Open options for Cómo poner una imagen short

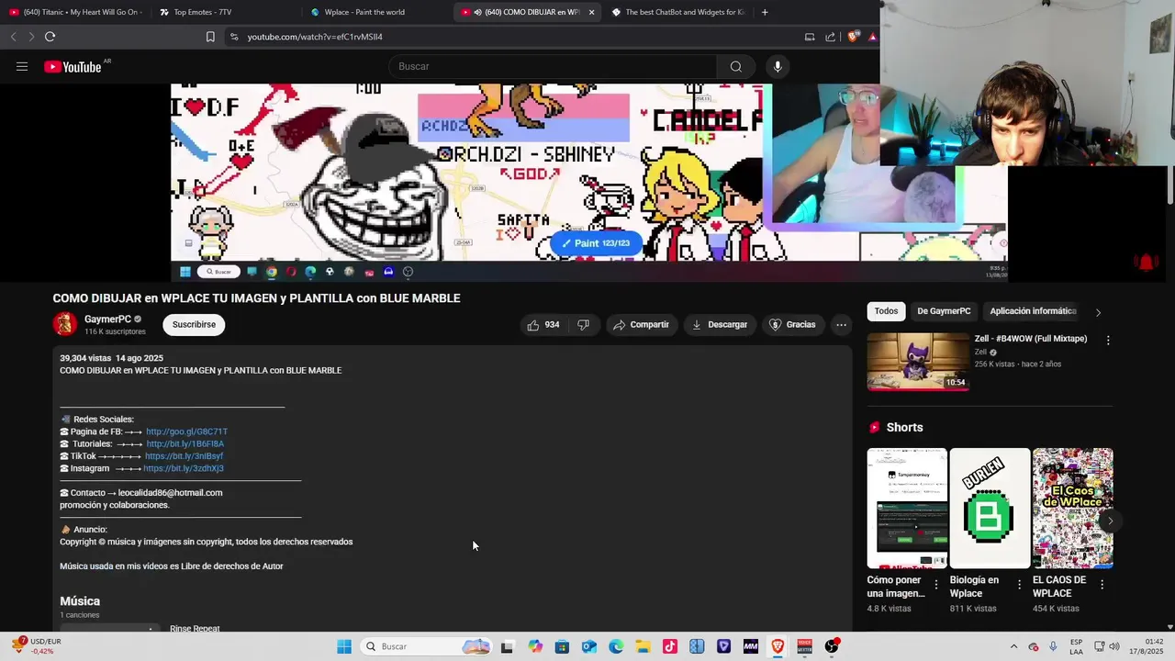[936, 585]
